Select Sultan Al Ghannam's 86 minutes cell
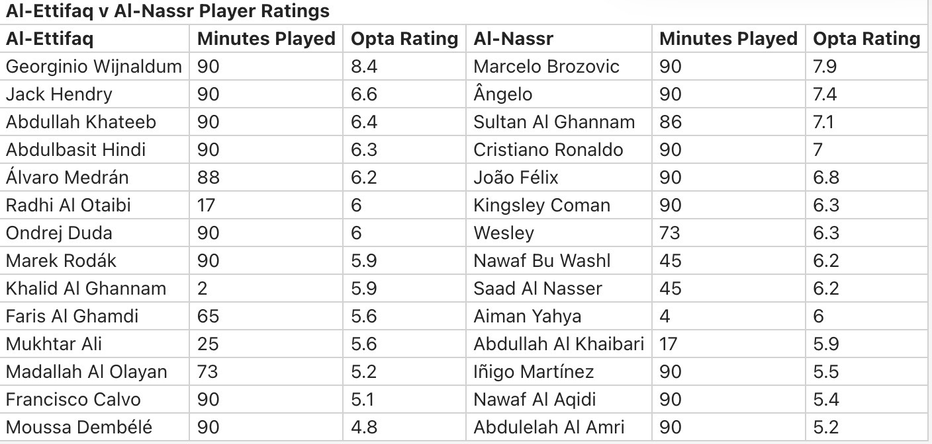This screenshot has height=444, width=932. [x=670, y=122]
